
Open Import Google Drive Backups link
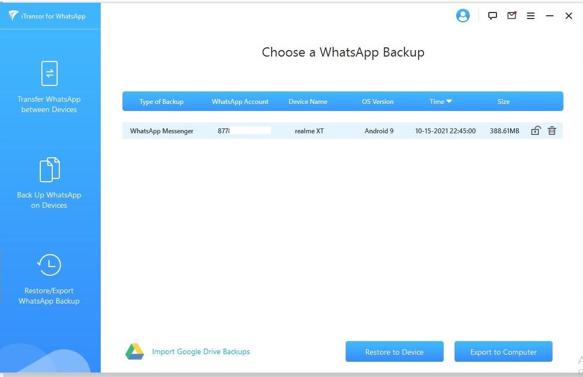click(x=201, y=351)
